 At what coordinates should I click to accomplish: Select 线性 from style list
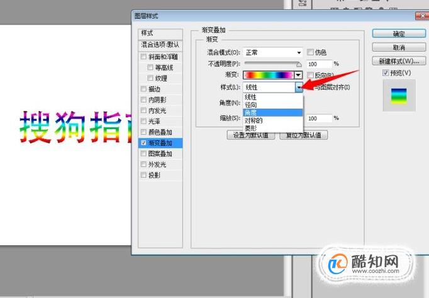click(273, 97)
